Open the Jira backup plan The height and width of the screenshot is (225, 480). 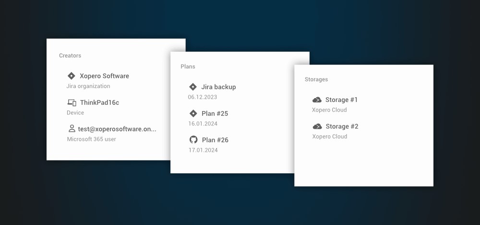pos(218,87)
